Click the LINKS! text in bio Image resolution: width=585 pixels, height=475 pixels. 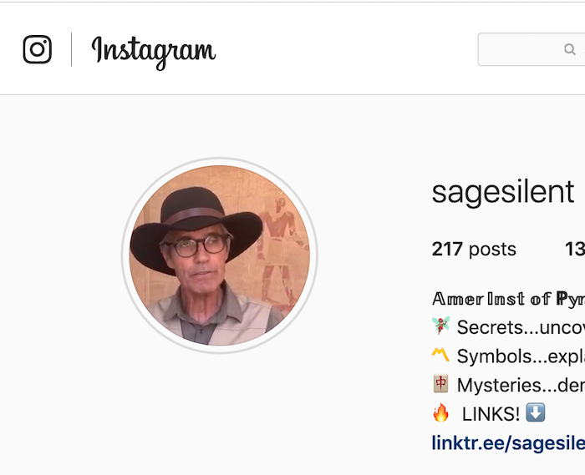tap(491, 414)
